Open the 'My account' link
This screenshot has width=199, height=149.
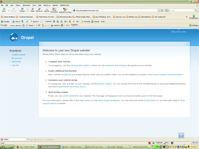pos(17,58)
